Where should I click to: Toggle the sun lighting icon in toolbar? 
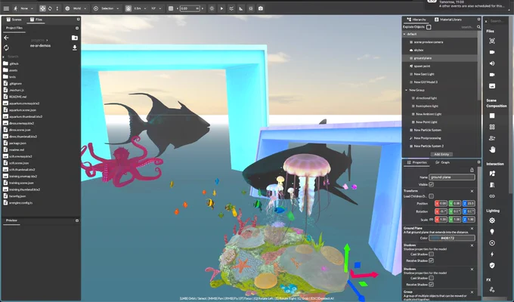coord(212,8)
